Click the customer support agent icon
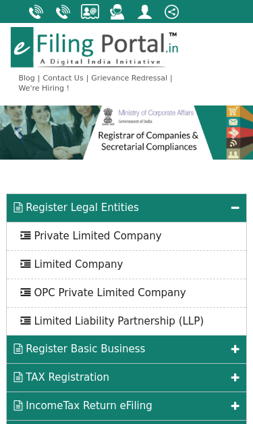The width and height of the screenshot is (253, 424). coord(117,12)
